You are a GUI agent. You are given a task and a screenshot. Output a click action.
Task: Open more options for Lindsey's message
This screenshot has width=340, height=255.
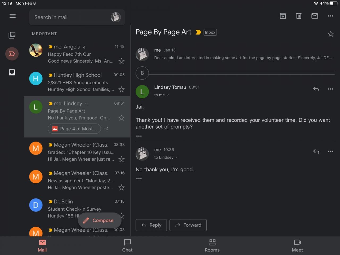coord(331,89)
